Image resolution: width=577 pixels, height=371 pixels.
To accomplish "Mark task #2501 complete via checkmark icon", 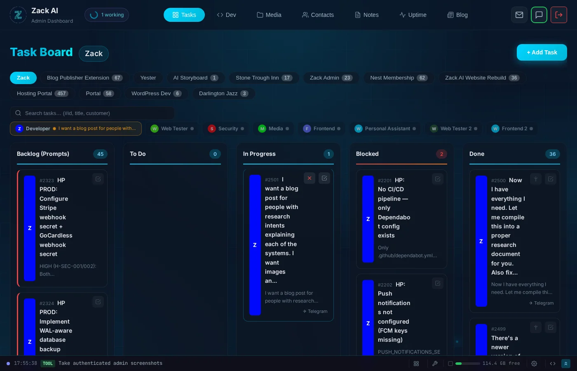I will click(324, 178).
